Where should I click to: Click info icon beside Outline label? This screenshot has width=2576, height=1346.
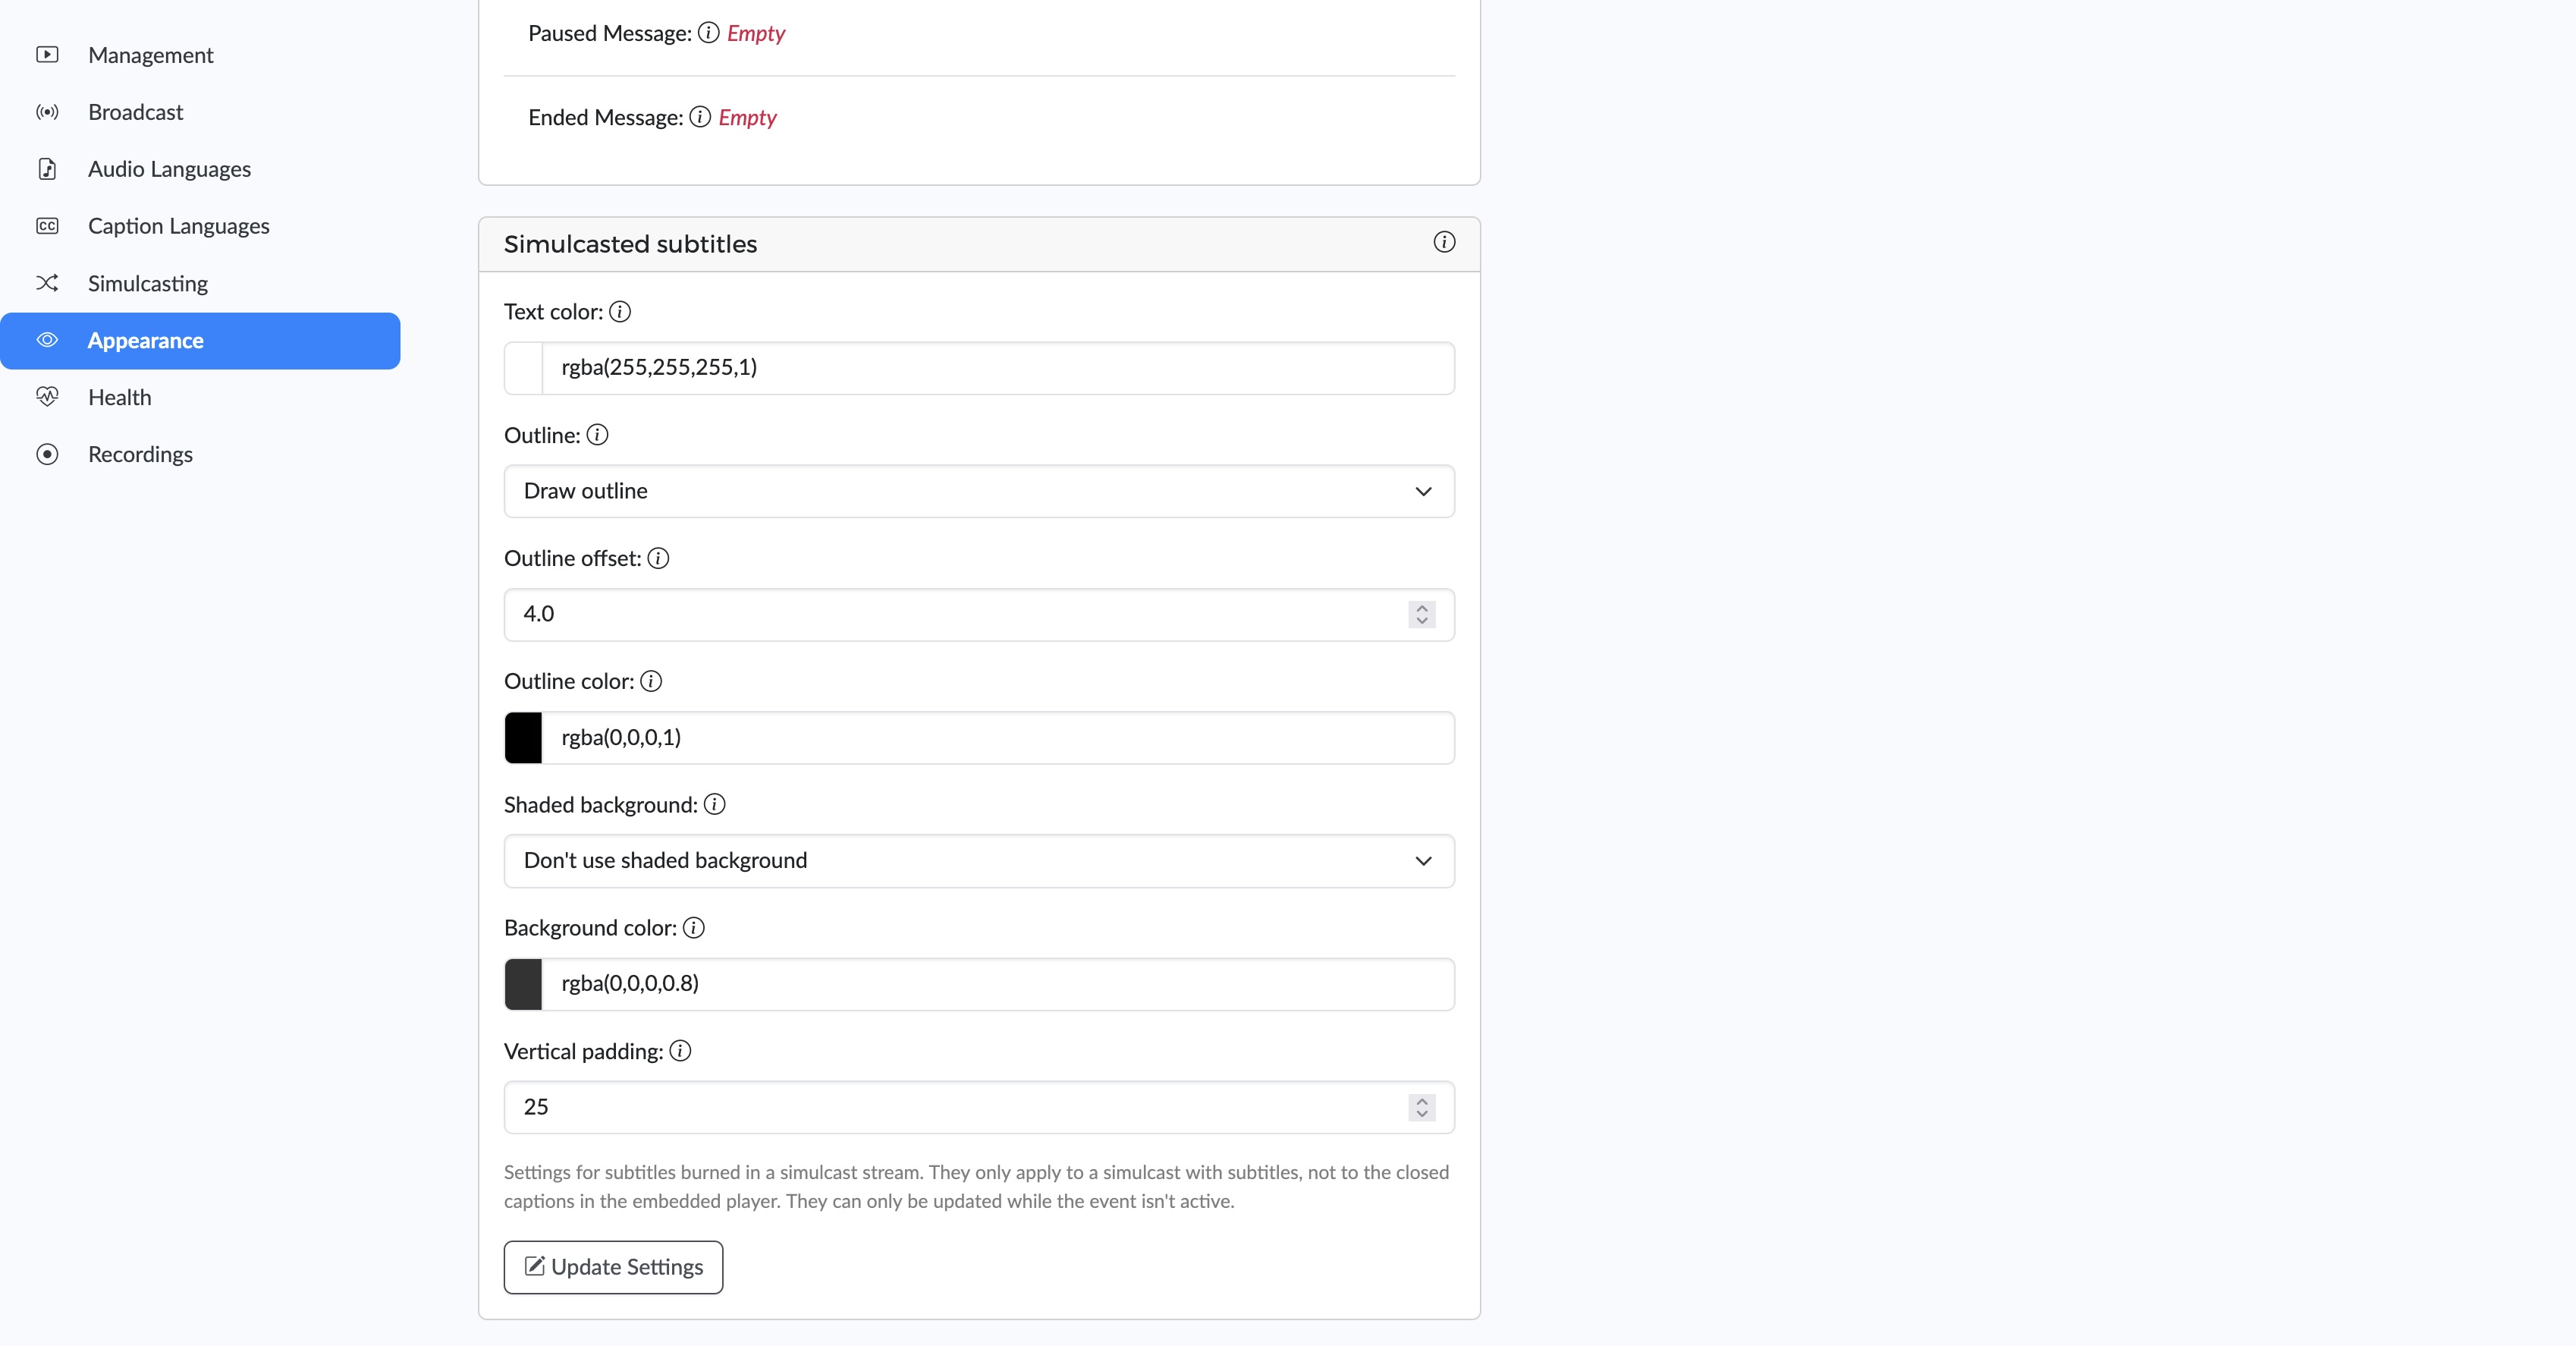point(597,435)
